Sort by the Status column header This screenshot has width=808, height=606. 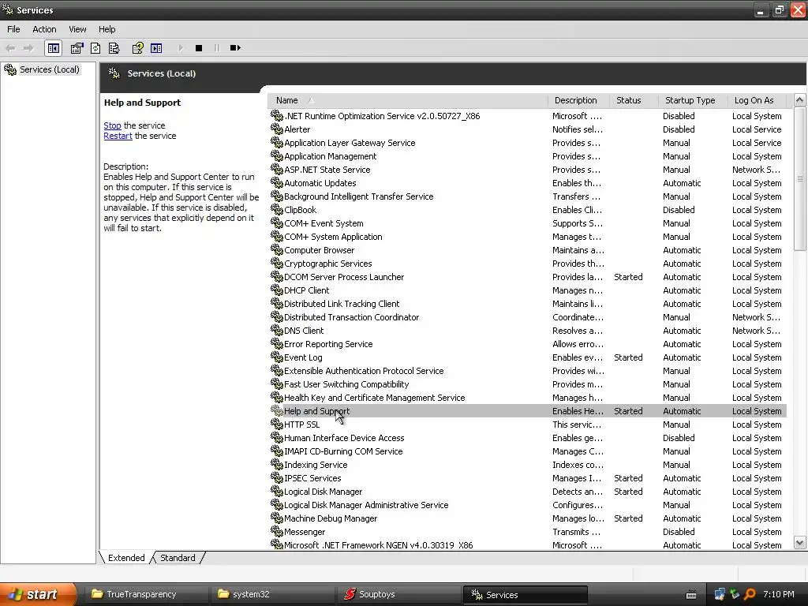pos(634,100)
